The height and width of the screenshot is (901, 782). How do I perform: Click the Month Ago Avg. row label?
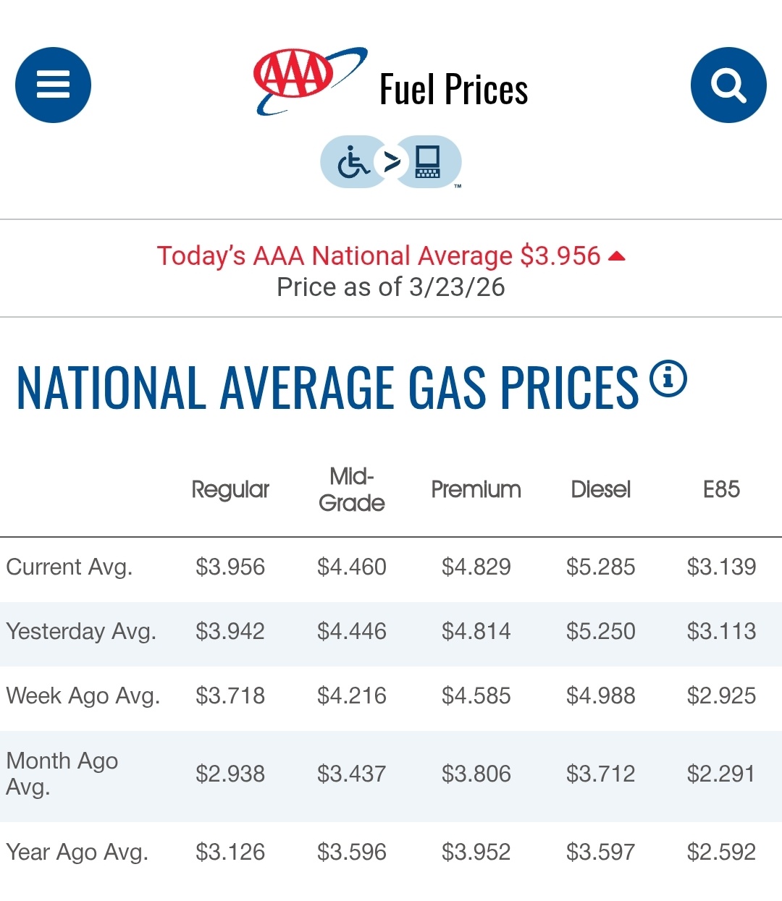point(62,773)
